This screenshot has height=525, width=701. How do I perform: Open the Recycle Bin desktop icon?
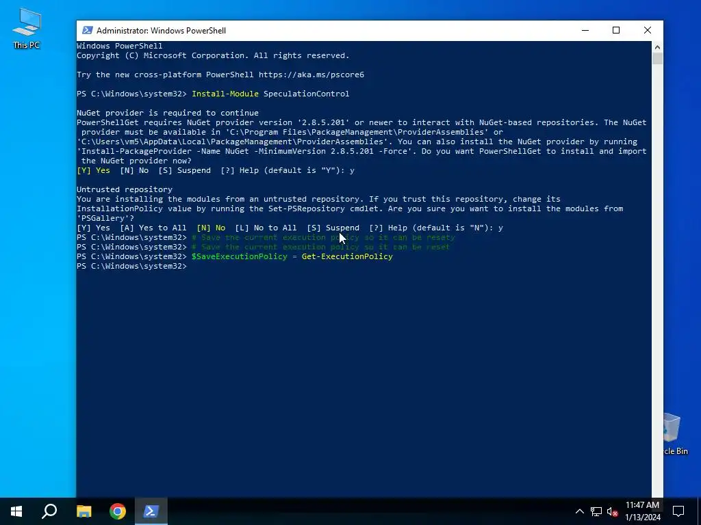675,434
